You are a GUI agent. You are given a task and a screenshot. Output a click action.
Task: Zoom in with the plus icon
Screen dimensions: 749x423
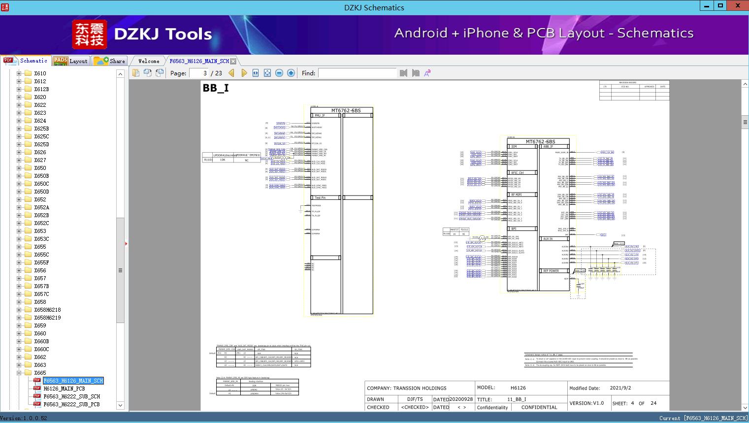coord(291,73)
